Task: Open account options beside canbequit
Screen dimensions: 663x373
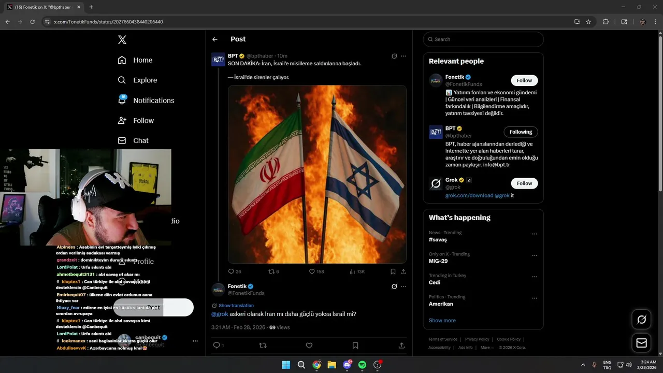Action: (195, 341)
